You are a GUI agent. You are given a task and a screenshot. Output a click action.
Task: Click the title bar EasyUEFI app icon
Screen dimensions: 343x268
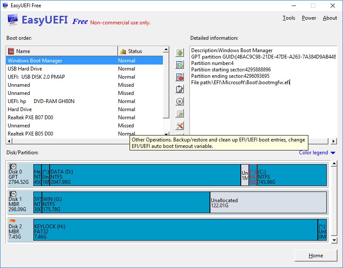5,6
